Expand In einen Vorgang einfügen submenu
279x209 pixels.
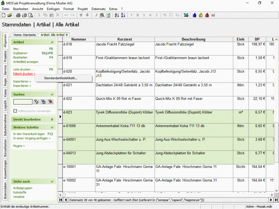coord(32,138)
